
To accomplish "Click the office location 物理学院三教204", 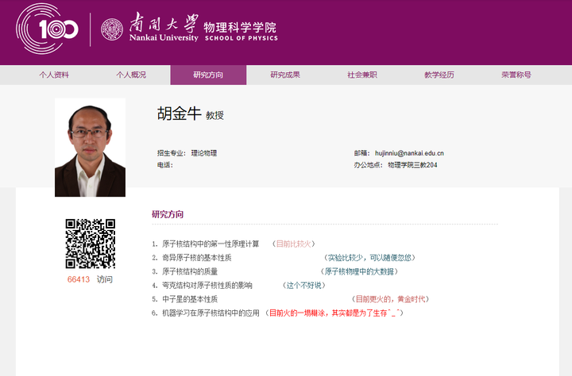I will point(412,165).
